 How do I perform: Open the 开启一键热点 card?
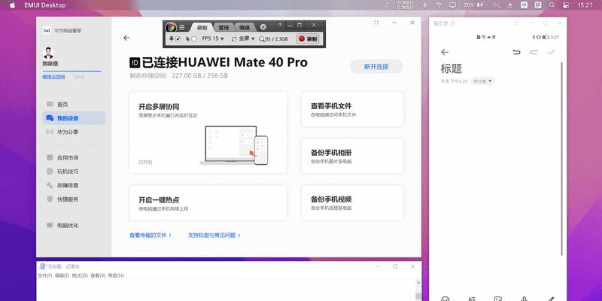208,202
